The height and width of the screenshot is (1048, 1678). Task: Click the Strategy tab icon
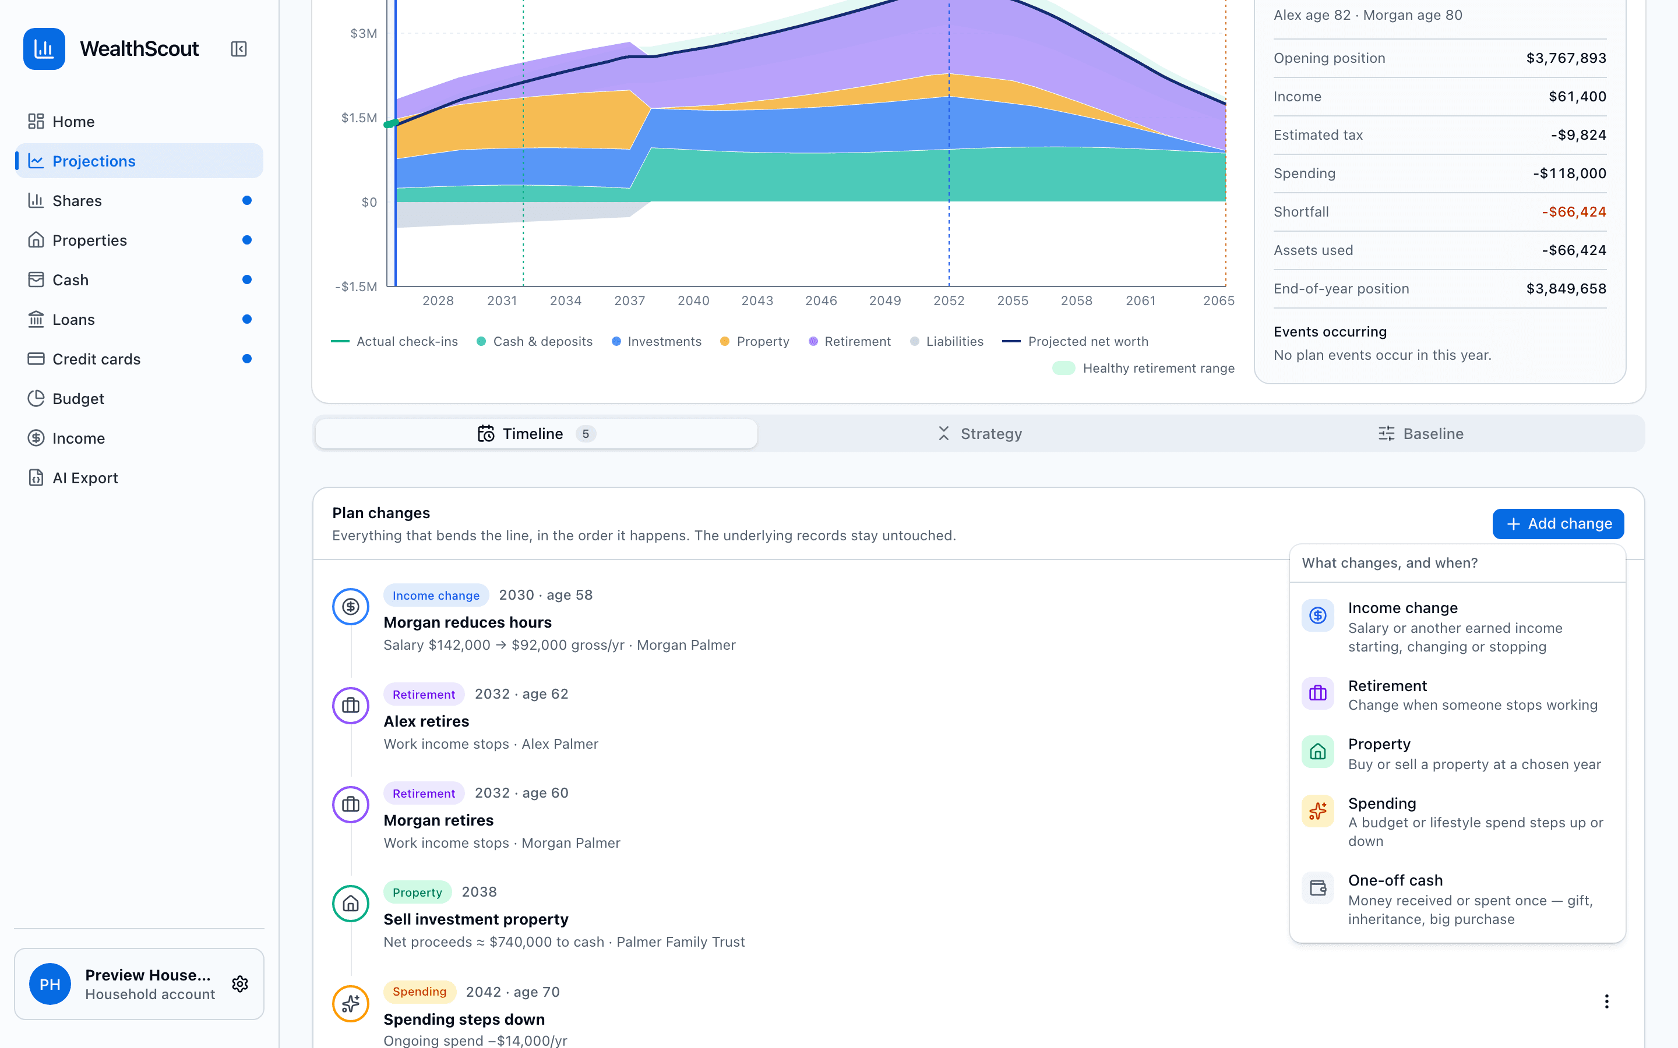944,433
